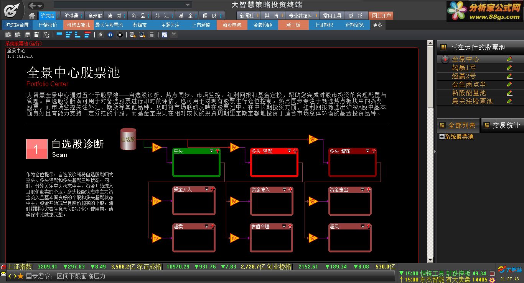
Task: Click the orange filter triangle left of 超卖 box
Action: (x=157, y=238)
